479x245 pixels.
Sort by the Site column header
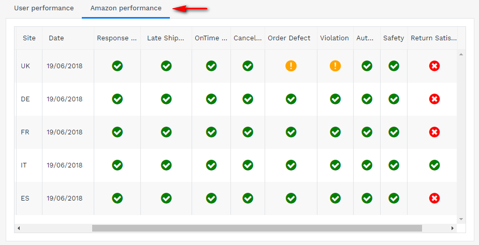(x=29, y=38)
